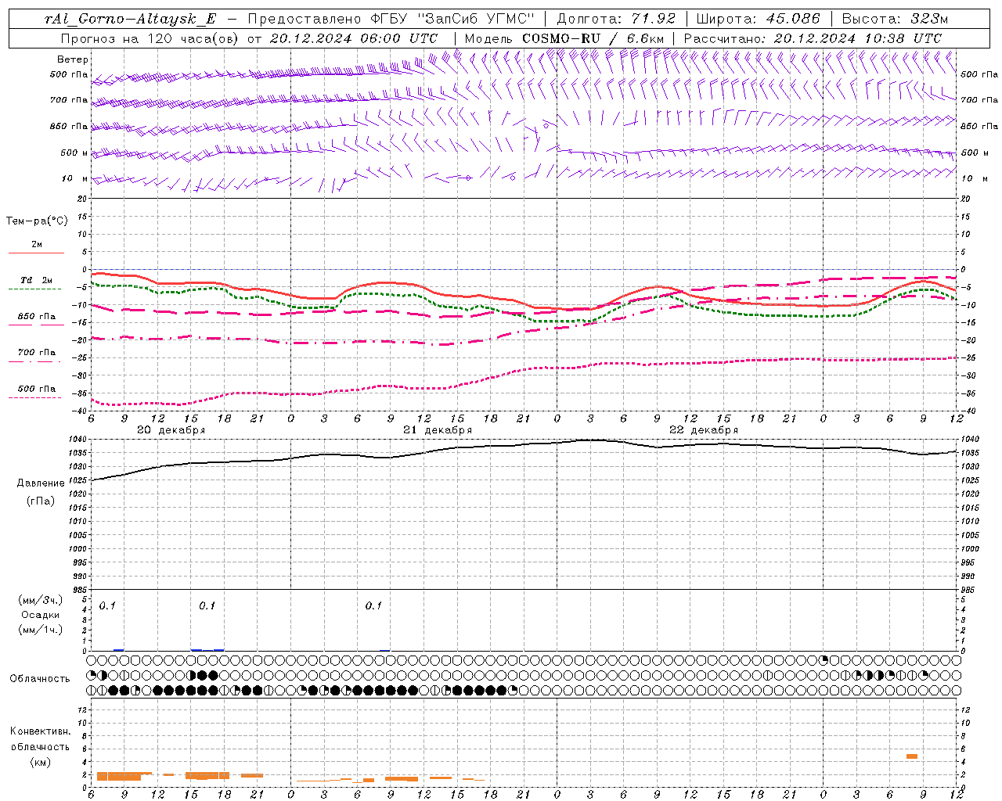The width and height of the screenshot is (1002, 801).
Task: Click the Давление panel label
Action: 39,483
